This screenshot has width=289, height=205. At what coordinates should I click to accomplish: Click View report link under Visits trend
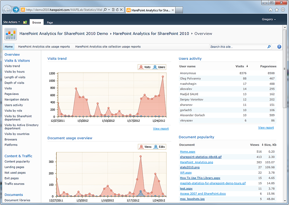coord(161,129)
